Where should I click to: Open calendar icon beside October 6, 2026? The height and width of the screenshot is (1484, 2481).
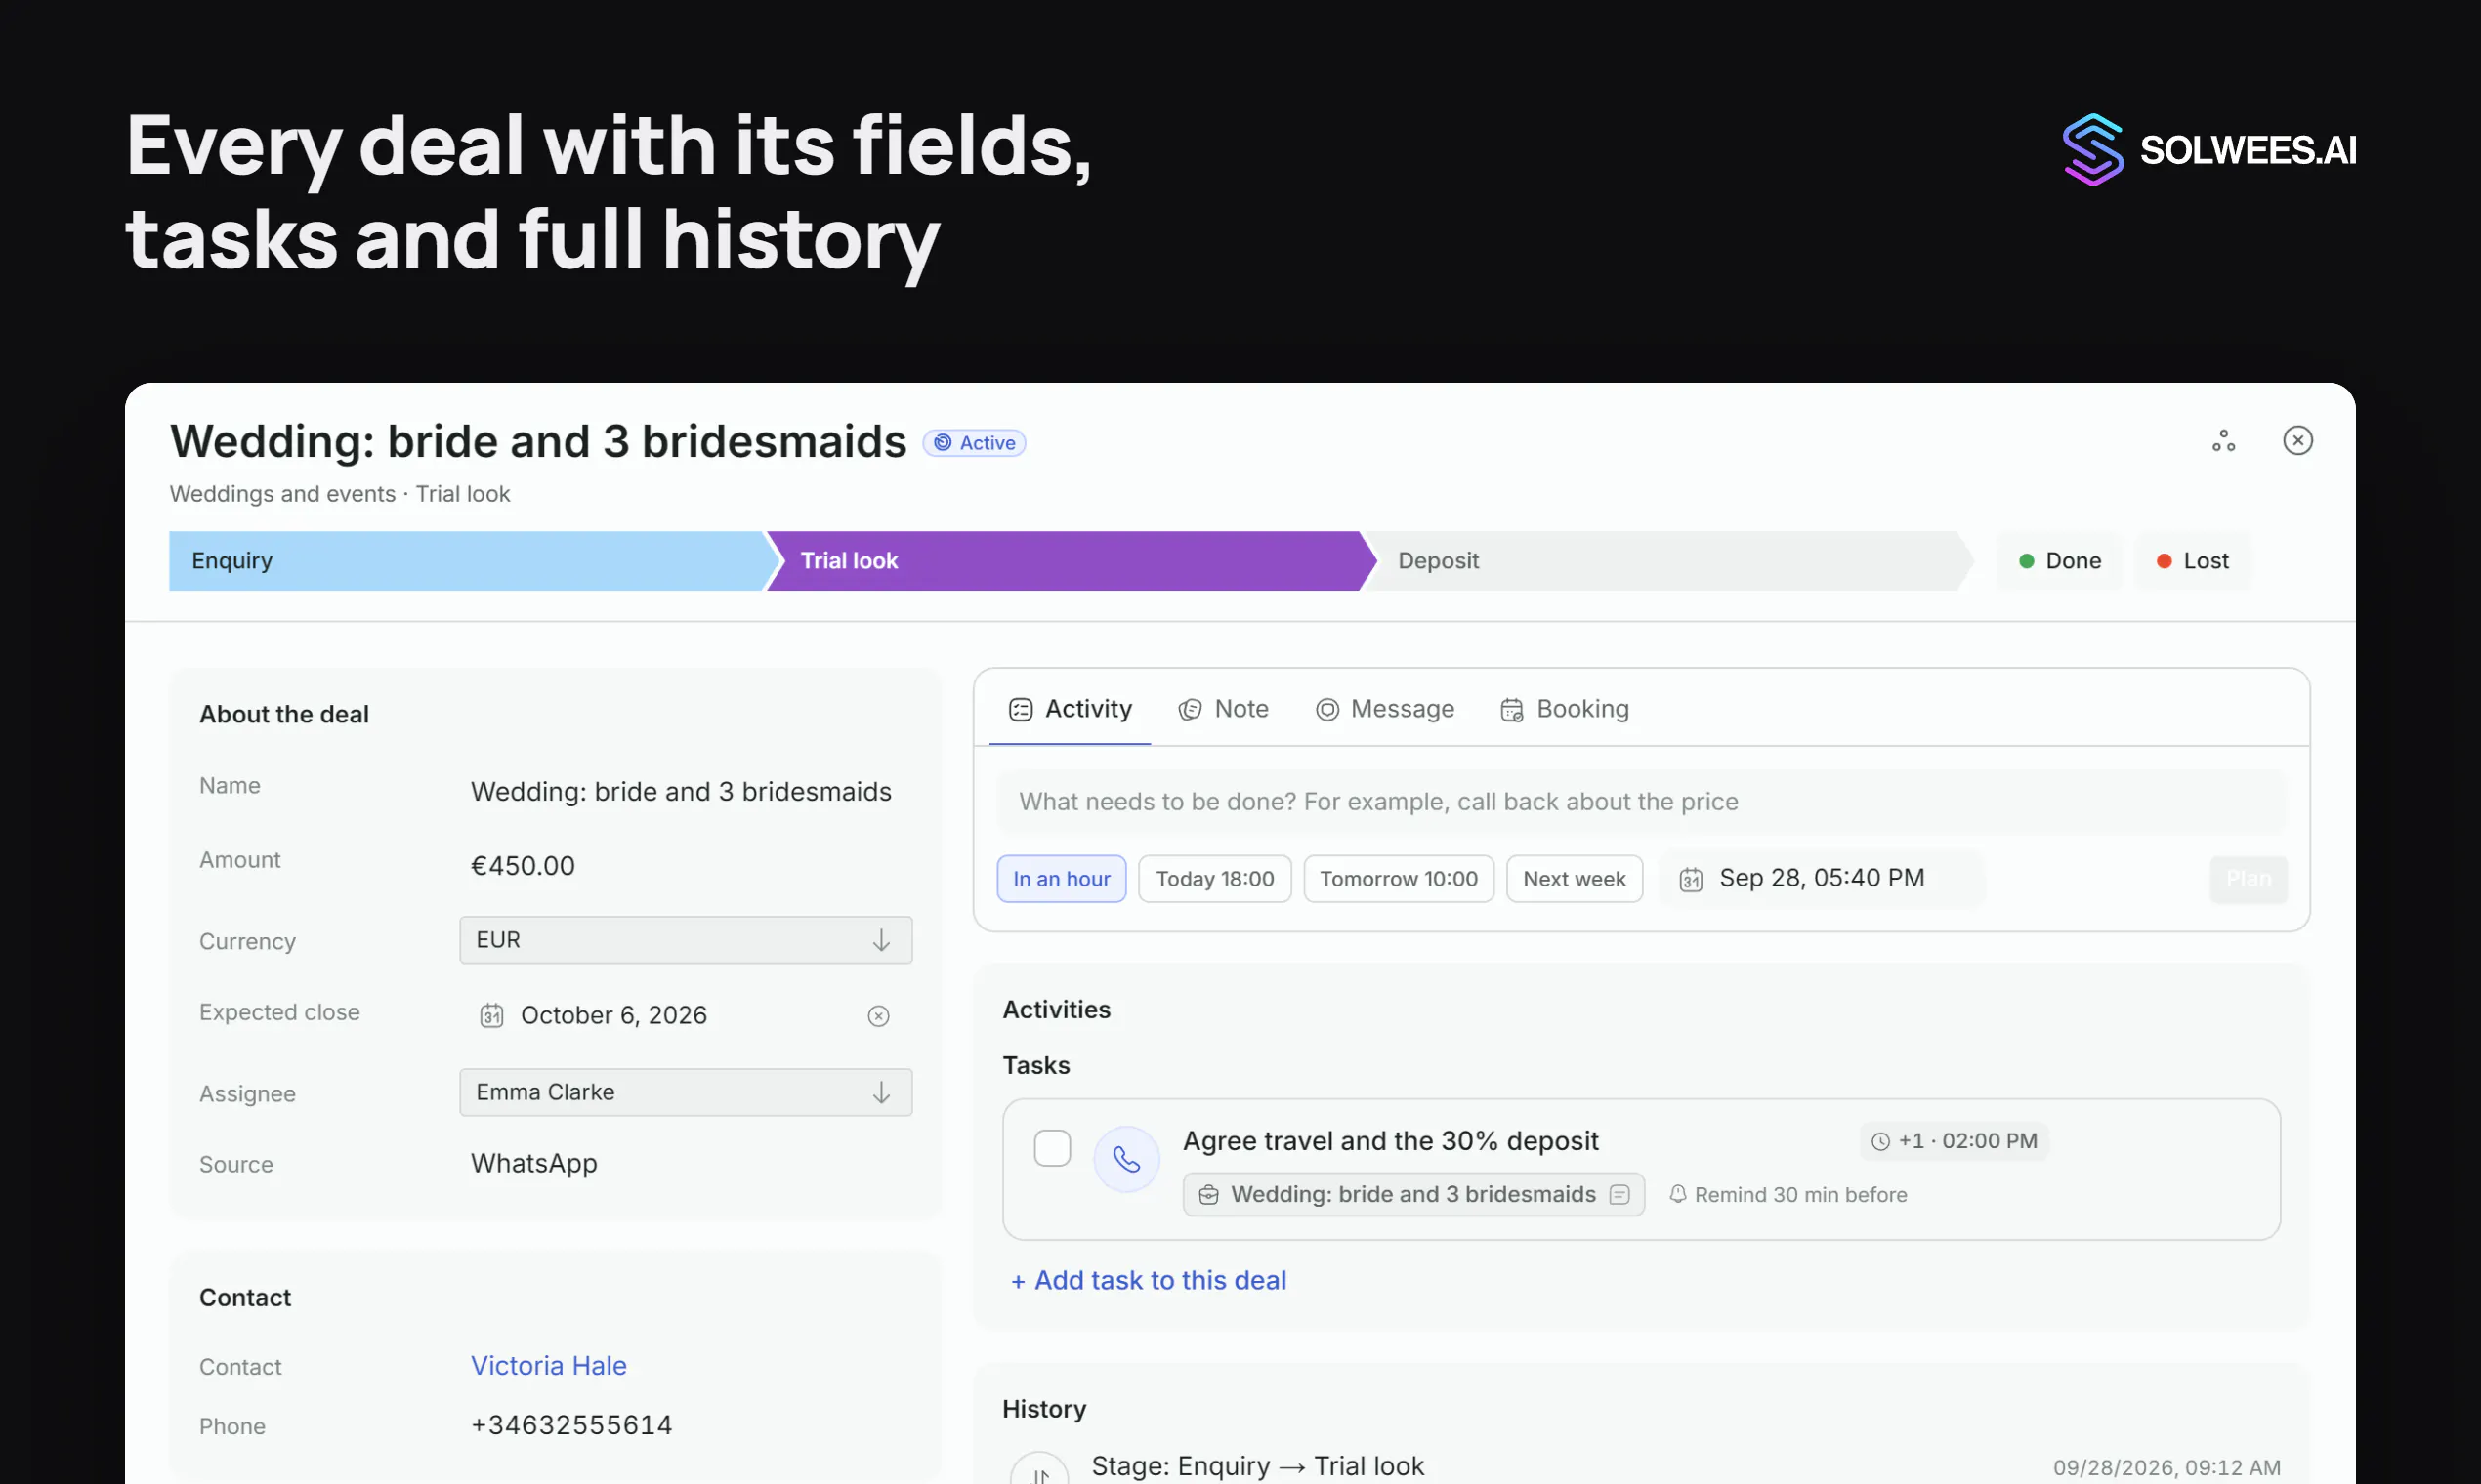(x=491, y=1016)
